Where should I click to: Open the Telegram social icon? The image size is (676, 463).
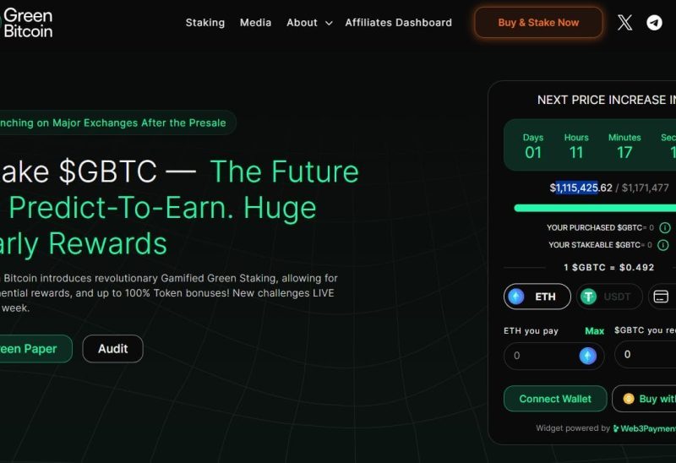point(654,23)
